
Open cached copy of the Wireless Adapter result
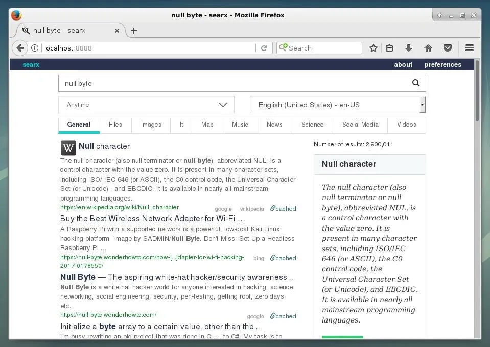pyautogui.click(x=283, y=258)
